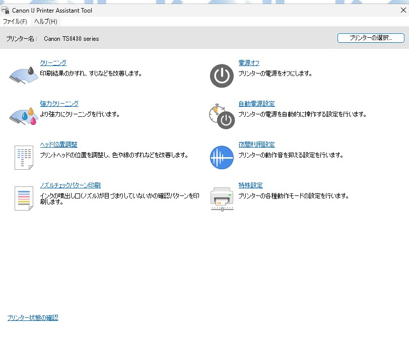Click the printer name text Canon TS8430 series
Screen dimensions: 409x337
point(71,39)
